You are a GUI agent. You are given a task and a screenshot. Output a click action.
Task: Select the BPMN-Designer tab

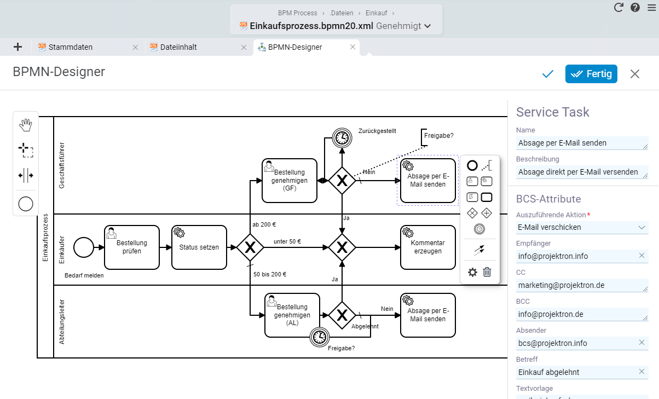click(x=295, y=47)
